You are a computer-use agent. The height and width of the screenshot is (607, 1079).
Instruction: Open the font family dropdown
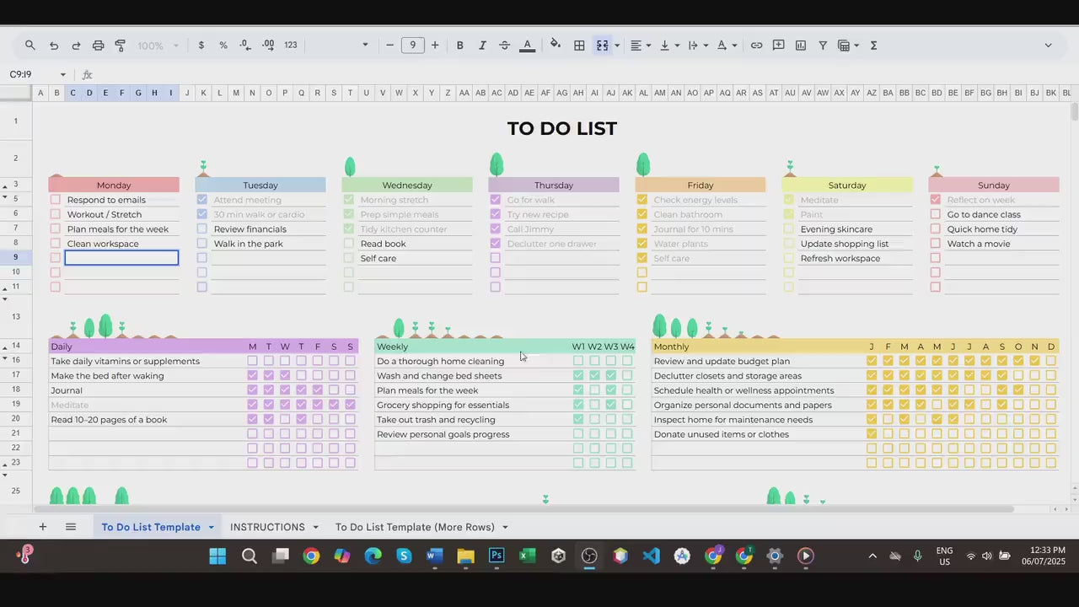(364, 46)
